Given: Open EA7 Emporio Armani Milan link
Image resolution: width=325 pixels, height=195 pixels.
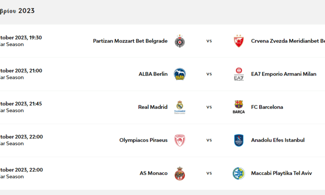Looking at the screenshot, I should pyautogui.click(x=284, y=74).
